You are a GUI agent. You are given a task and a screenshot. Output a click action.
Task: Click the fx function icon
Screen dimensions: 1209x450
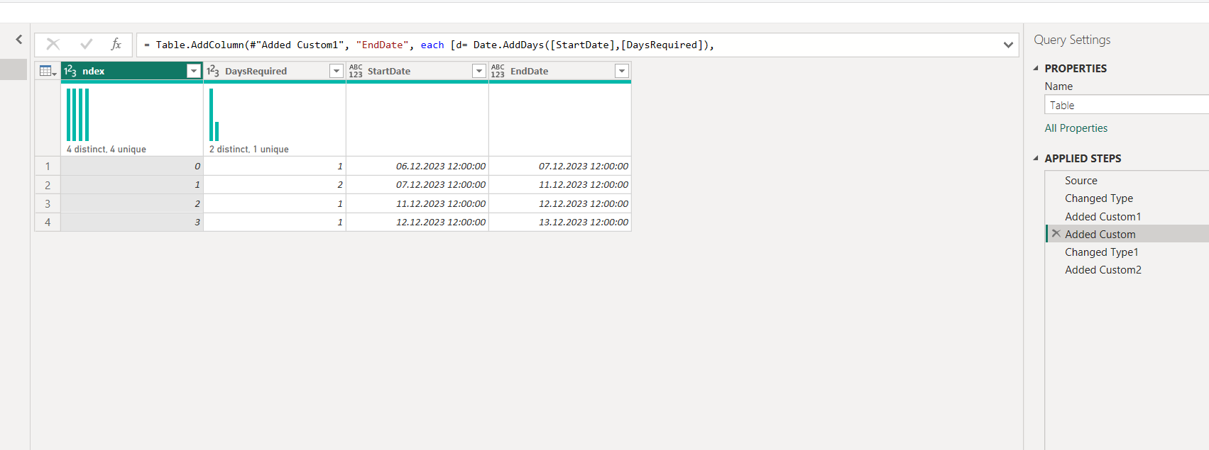click(x=116, y=44)
